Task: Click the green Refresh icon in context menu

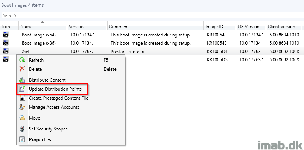Action: coord(22,60)
